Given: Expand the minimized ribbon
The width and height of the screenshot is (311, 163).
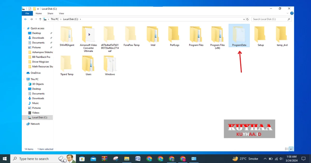Looking at the screenshot, I should pyautogui.click(x=288, y=13).
